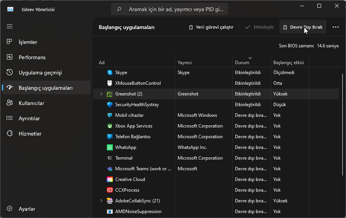The width and height of the screenshot is (346, 218).
Task: Open Ayarlar settings page
Action: pyautogui.click(x=46, y=209)
